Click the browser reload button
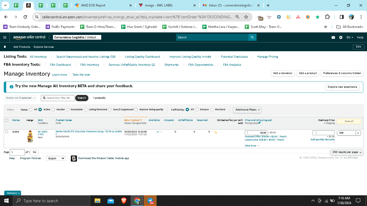 coord(25,17)
